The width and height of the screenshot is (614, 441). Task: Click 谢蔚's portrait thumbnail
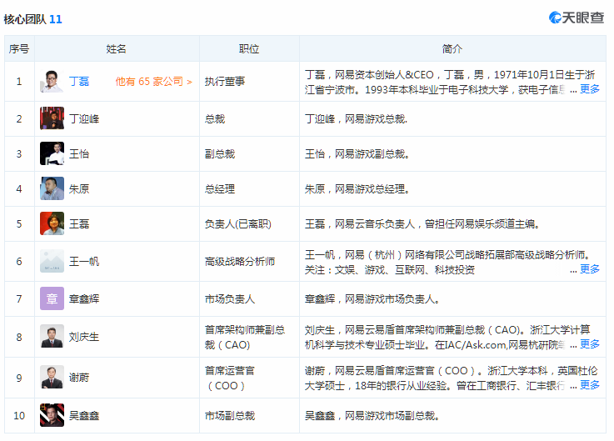pyautogui.click(x=52, y=378)
